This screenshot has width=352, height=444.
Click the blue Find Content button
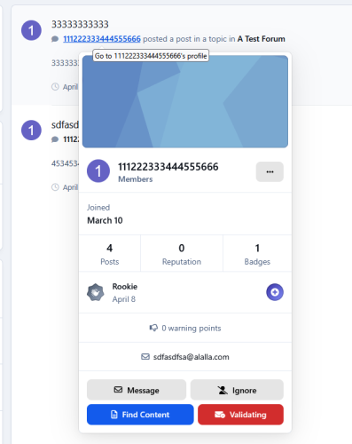(x=140, y=415)
